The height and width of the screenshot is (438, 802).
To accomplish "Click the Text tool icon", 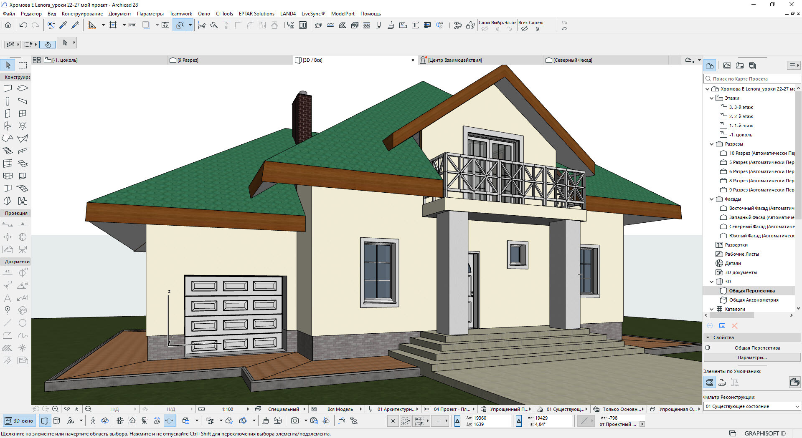I will pyautogui.click(x=8, y=298).
